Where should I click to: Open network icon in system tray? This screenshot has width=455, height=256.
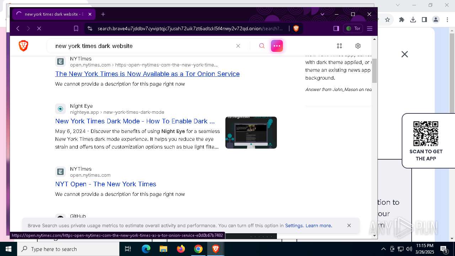click(x=401, y=249)
